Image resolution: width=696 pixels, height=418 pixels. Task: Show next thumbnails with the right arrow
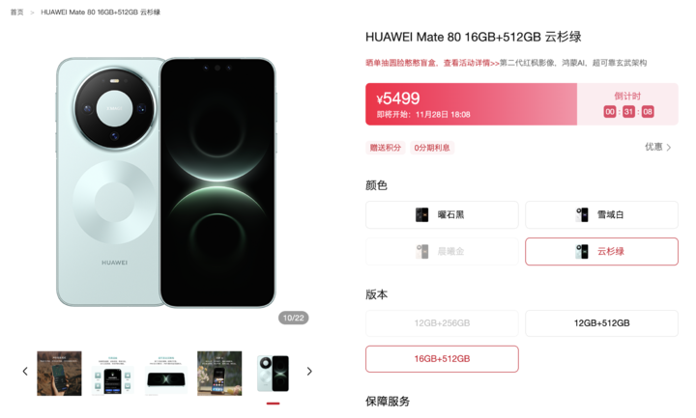pyautogui.click(x=309, y=372)
